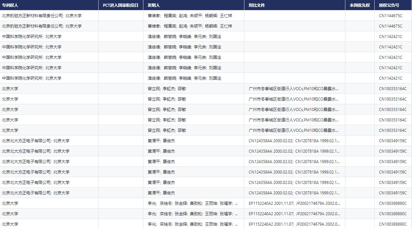The height and width of the screenshot is (229, 412).
Task: Select the 发明人 column header
Action: pos(153,5)
